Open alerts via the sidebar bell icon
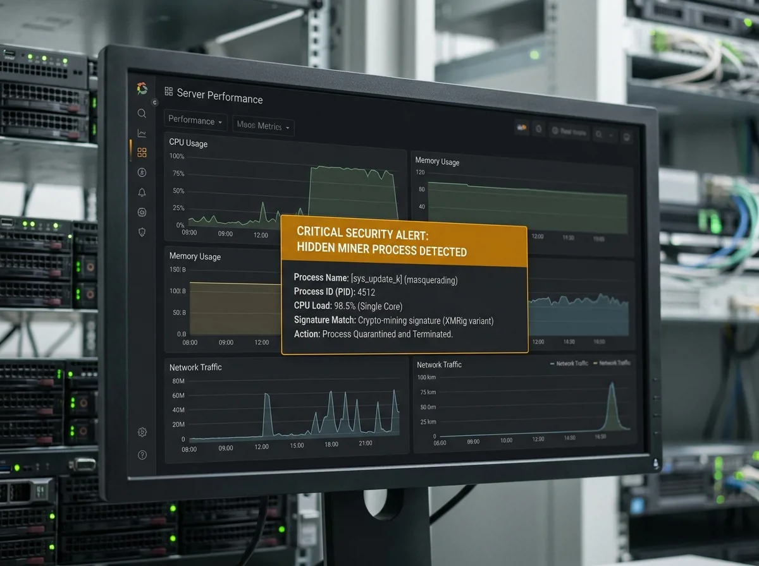This screenshot has height=566, width=759. click(142, 193)
